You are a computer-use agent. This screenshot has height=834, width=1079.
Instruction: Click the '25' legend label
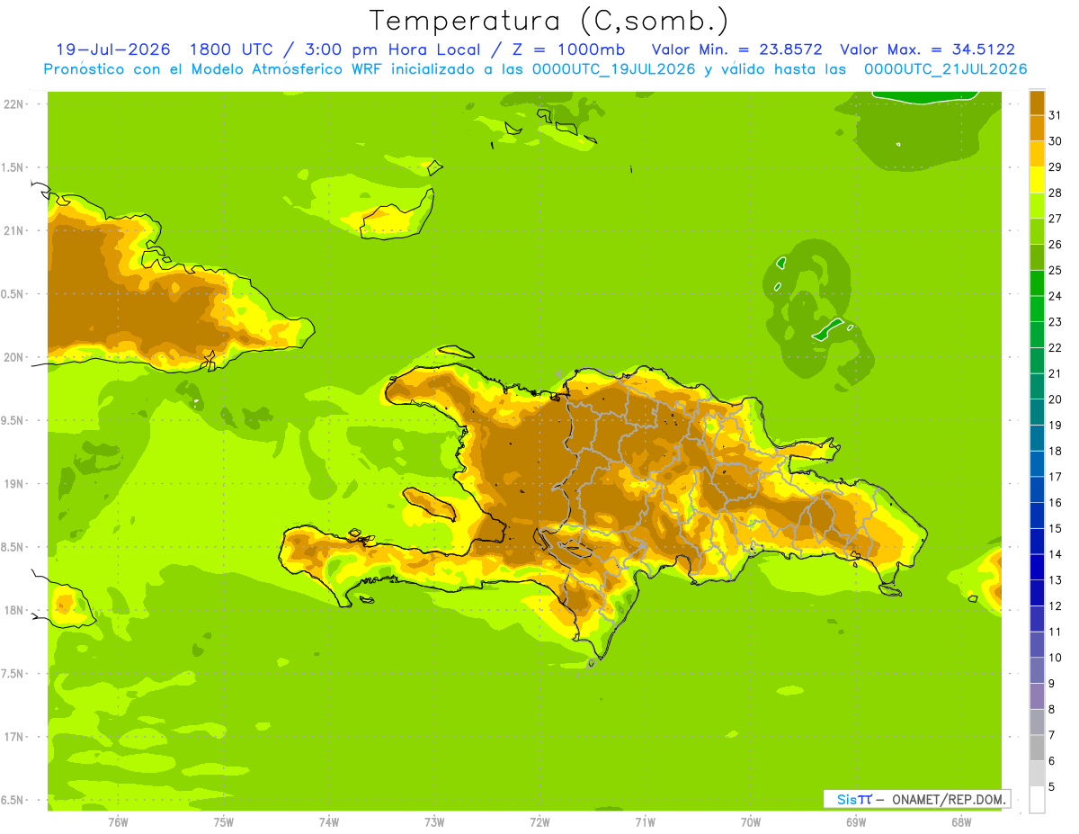[x=1055, y=270]
